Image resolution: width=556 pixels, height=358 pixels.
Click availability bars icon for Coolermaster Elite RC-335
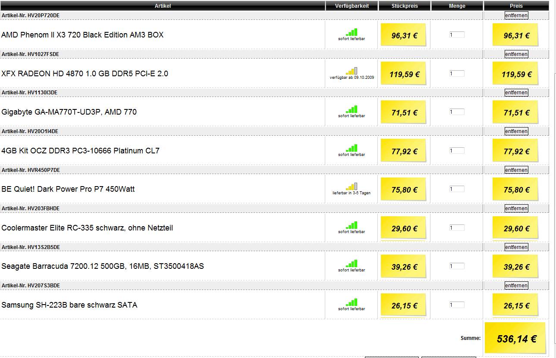coord(352,225)
